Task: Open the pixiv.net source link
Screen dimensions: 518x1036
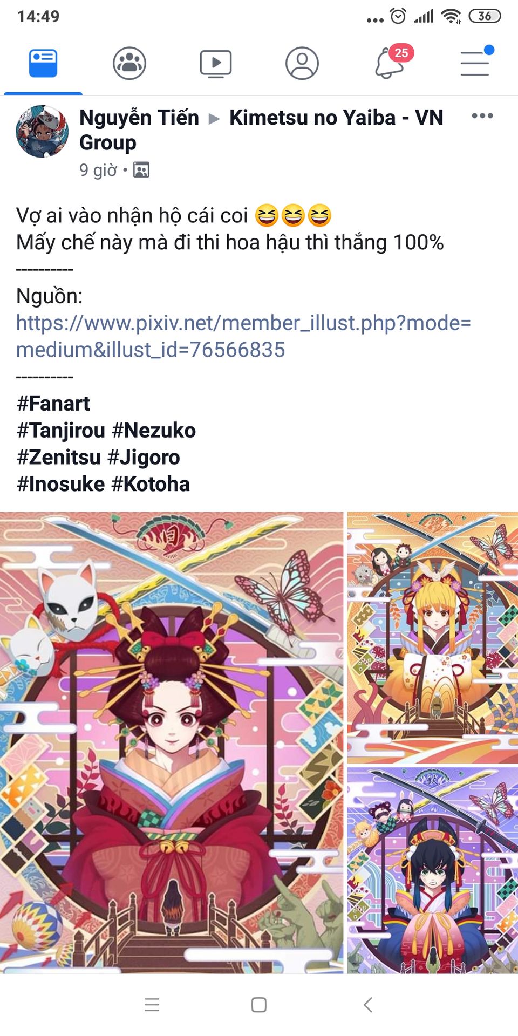Action: click(x=243, y=336)
